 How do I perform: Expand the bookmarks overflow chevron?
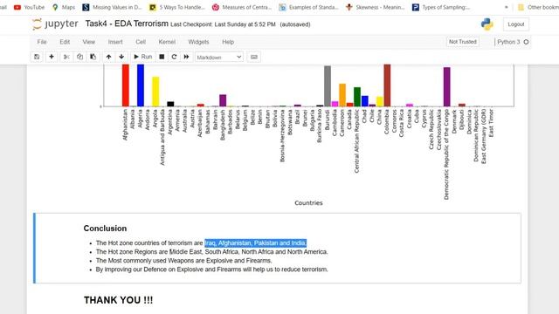click(507, 7)
